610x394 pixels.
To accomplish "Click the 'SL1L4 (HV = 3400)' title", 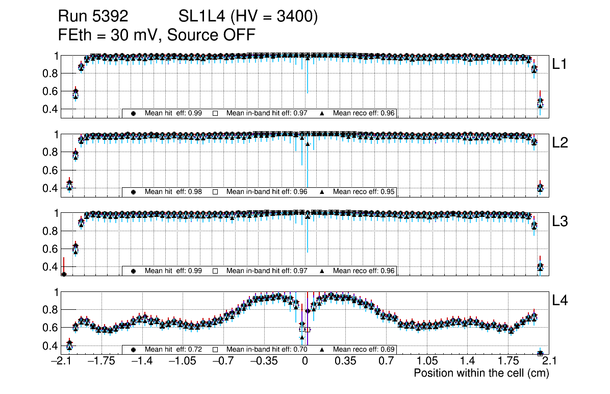I will coord(248,17).
